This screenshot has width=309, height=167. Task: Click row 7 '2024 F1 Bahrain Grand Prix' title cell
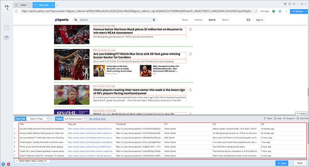42,156
